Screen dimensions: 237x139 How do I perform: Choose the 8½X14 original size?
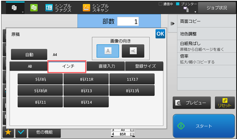point(86,102)
